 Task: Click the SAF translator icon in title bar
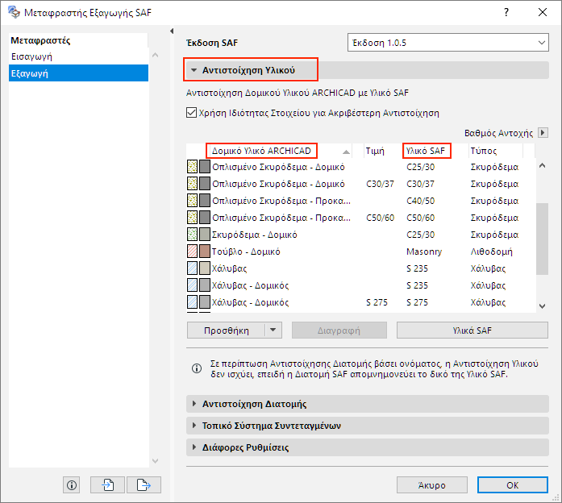pos(14,12)
